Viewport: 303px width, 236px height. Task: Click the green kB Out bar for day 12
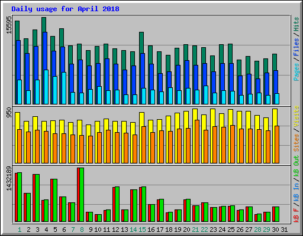pyautogui.click(x=117, y=204)
